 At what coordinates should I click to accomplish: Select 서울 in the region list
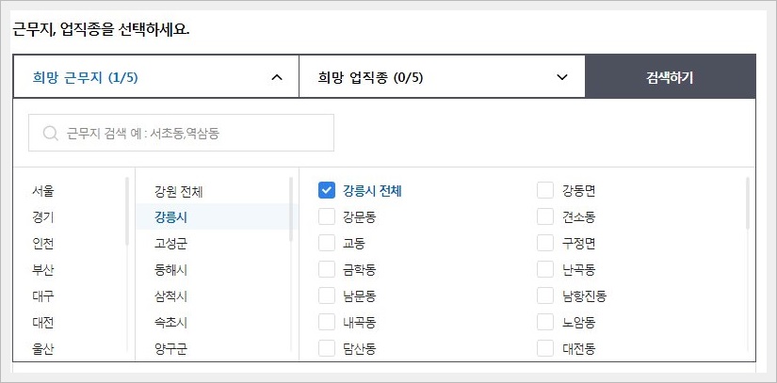43,190
